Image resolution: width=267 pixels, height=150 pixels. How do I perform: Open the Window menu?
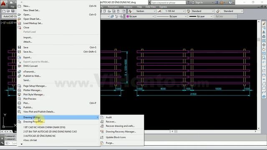[128, 7]
